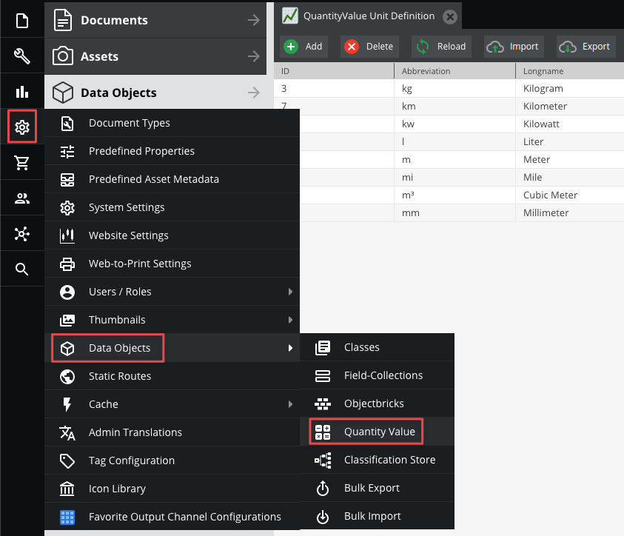This screenshot has height=536, width=624.
Task: Sort by the Abbreviation column header
Action: [454, 71]
